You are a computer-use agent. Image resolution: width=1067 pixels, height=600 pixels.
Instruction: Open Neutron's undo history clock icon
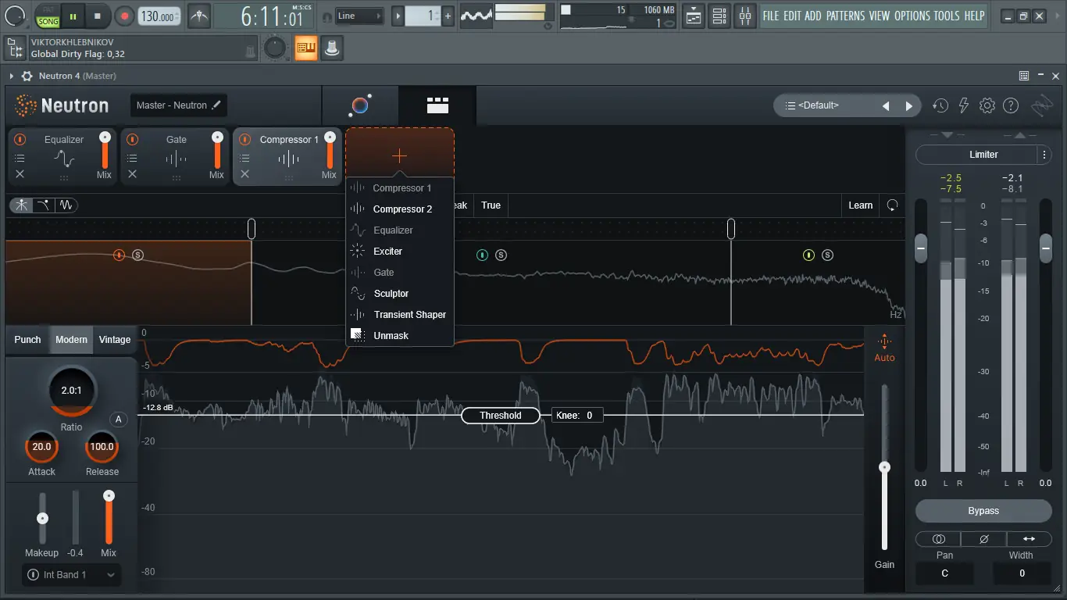pyautogui.click(x=940, y=105)
